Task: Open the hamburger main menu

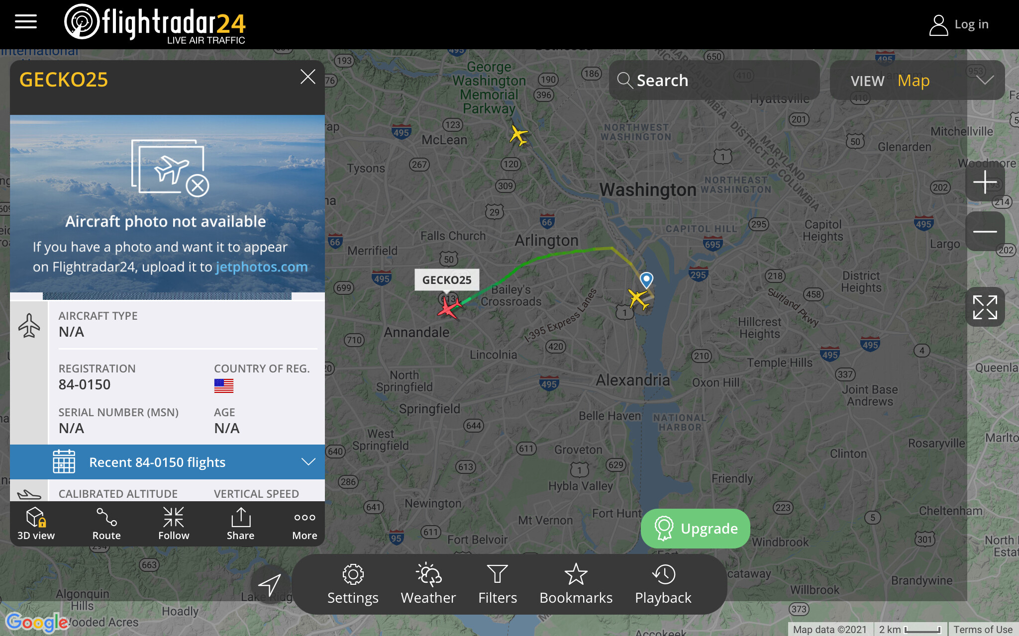Action: (26, 22)
